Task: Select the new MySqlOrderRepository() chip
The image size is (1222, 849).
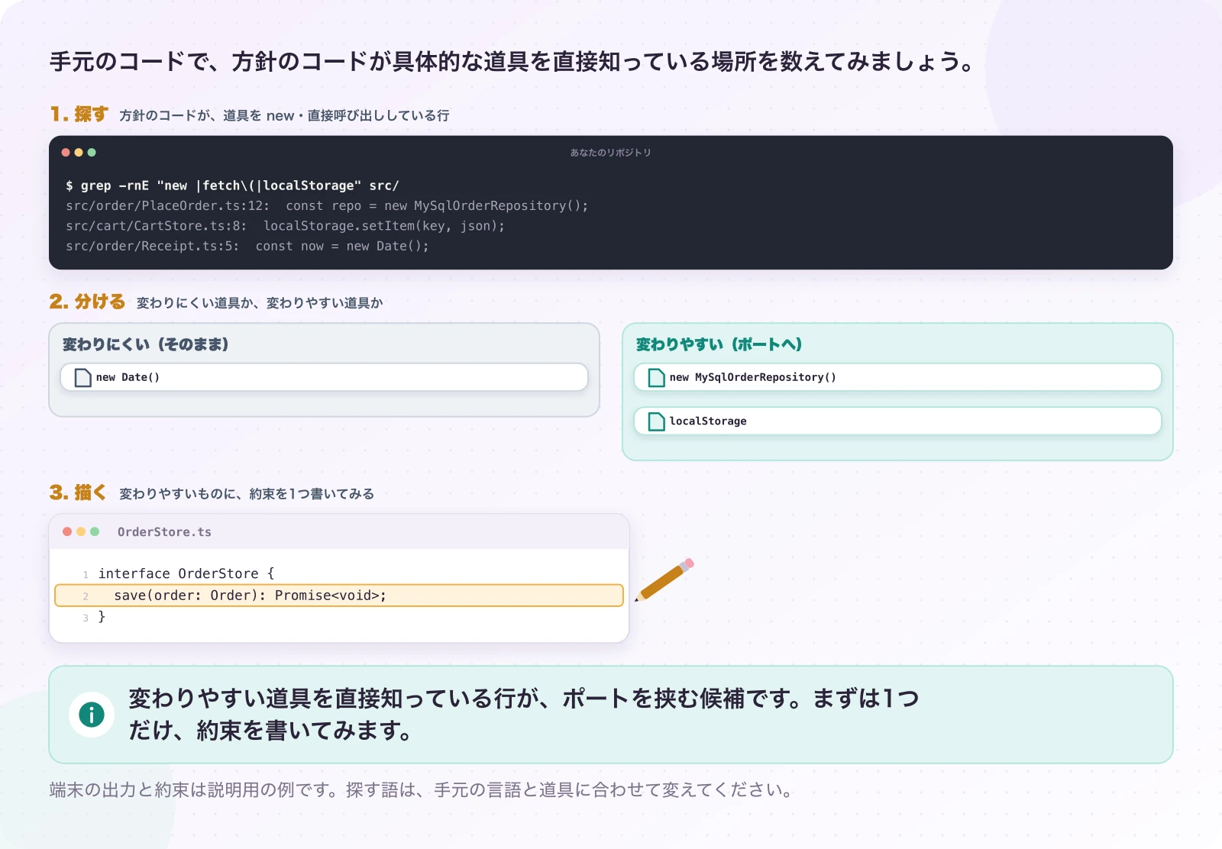Action: [x=897, y=377]
